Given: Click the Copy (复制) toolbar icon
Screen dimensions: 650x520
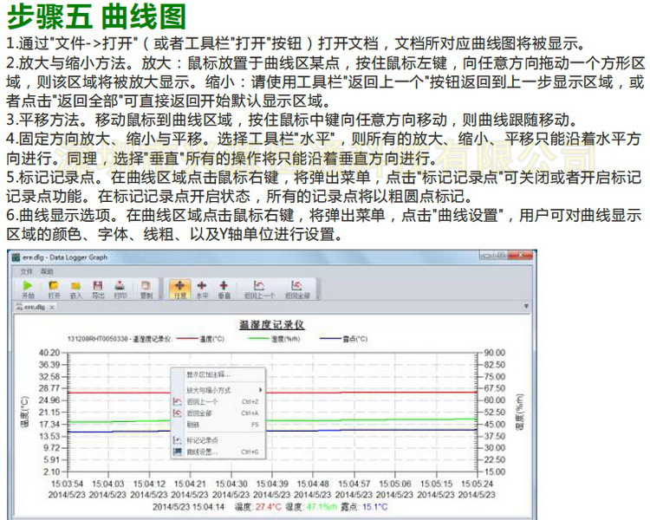Looking at the screenshot, I should [x=146, y=285].
